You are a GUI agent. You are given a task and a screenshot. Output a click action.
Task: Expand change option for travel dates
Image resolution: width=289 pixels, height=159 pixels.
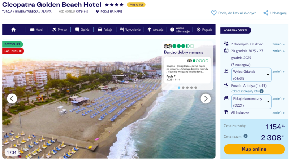(x=278, y=51)
